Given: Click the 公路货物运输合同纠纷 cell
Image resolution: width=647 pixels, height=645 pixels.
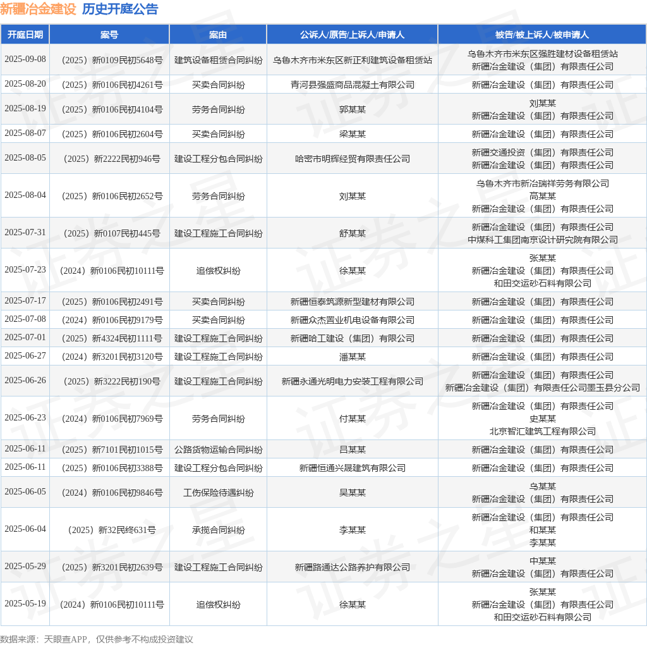Looking at the screenshot, I should 218,450.
